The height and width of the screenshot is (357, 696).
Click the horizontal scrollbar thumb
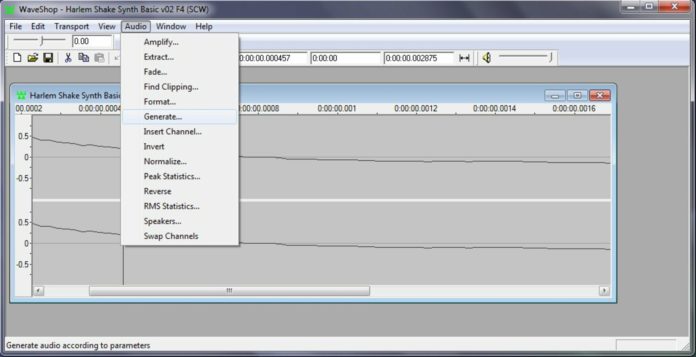229,291
